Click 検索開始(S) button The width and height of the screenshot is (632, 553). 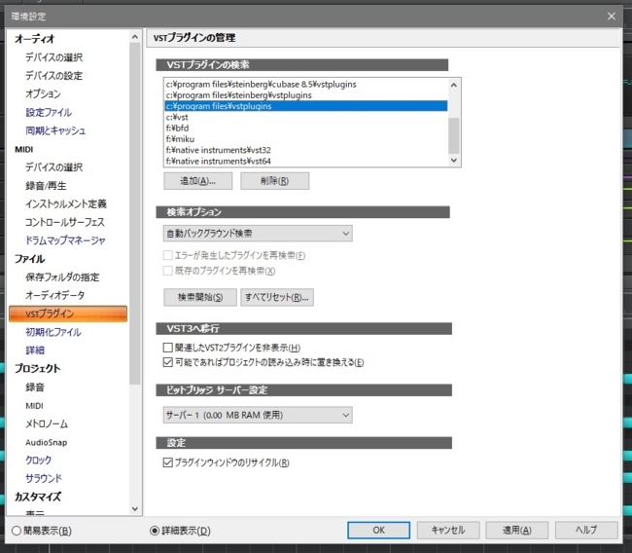coord(200,297)
